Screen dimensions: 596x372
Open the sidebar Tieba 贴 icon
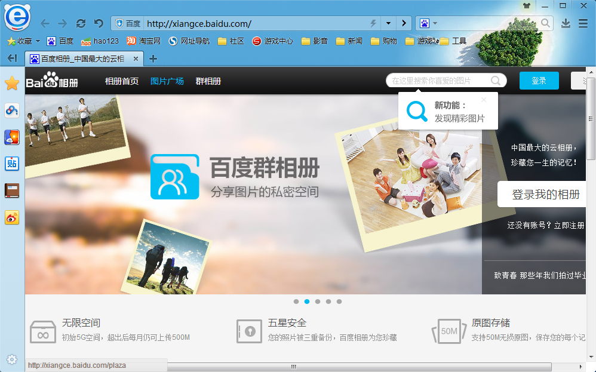click(12, 164)
